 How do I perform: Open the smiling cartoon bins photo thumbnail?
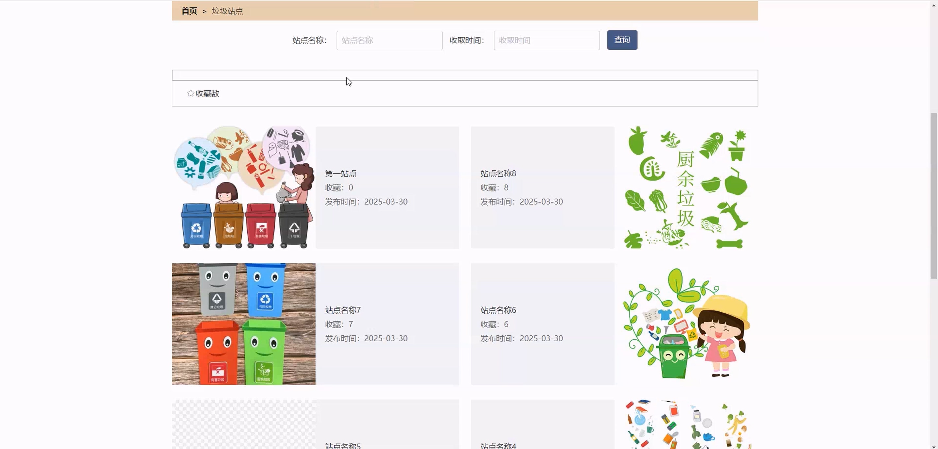(x=244, y=324)
